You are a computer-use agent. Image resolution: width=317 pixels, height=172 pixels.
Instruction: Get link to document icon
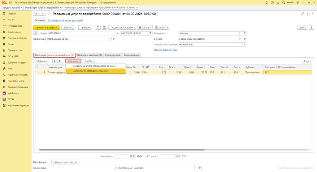303,14
